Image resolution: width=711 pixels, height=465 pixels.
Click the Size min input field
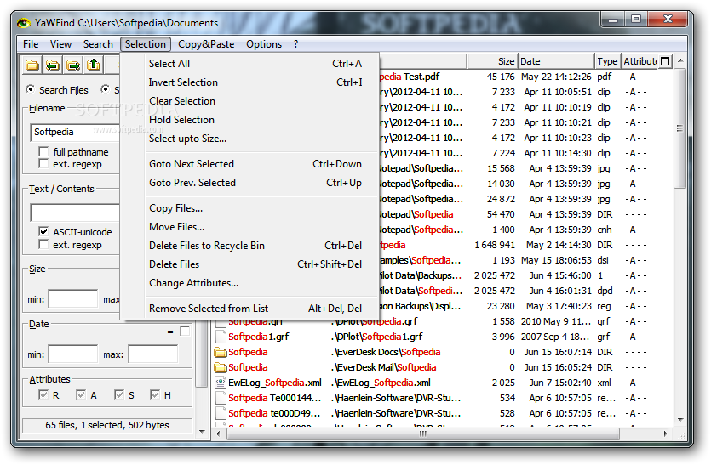[x=73, y=299]
